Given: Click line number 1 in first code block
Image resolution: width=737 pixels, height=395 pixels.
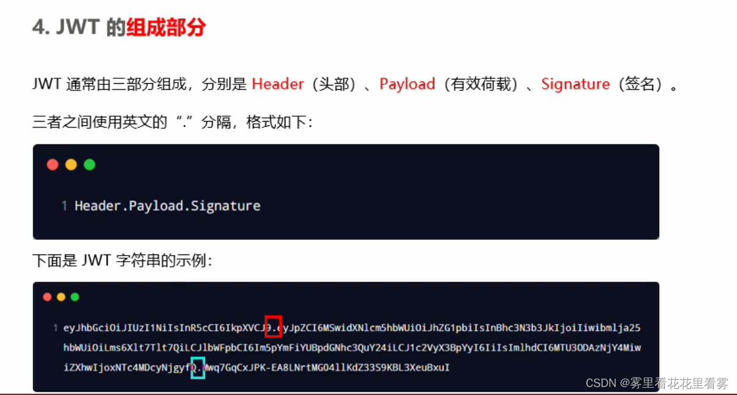Looking at the screenshot, I should (64, 206).
